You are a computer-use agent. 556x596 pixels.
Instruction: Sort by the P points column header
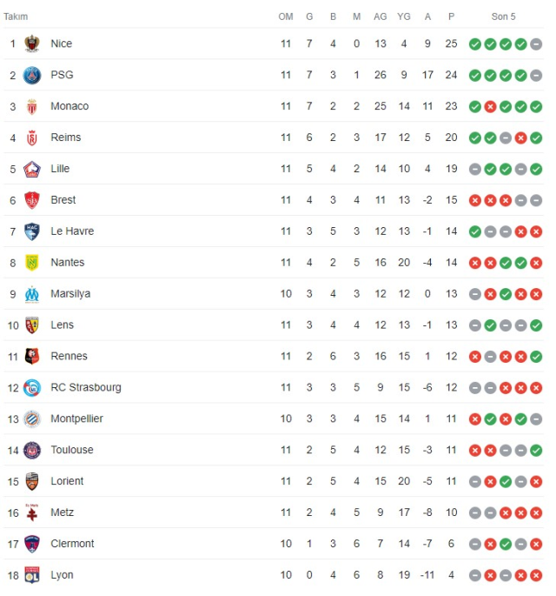tap(451, 17)
